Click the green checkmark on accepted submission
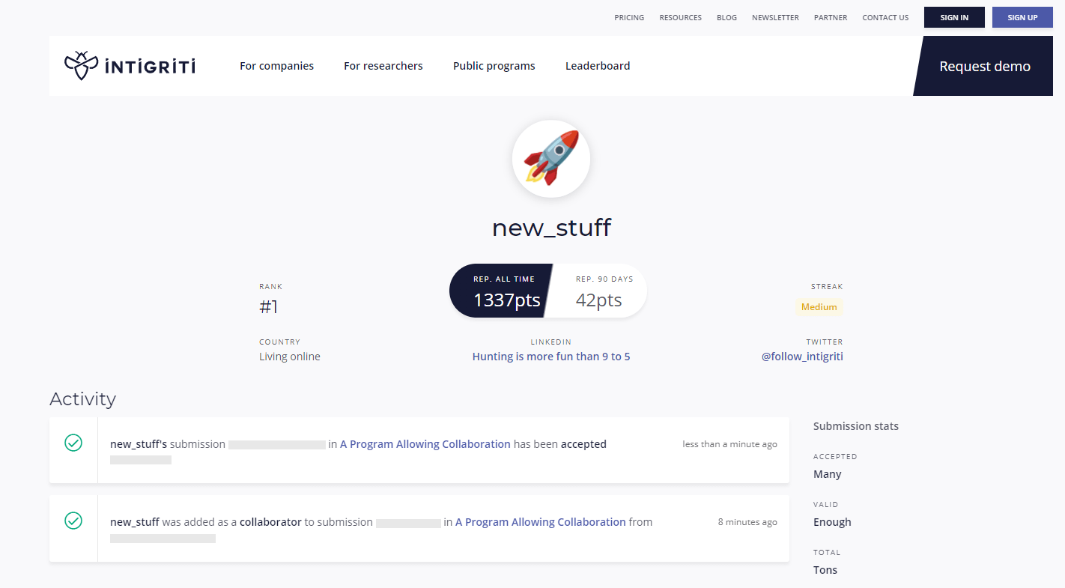The image size is (1065, 588). (x=73, y=443)
